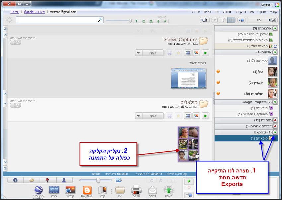Collapse the Exports (1) section
Screen dimensions: 282x200
(275, 132)
